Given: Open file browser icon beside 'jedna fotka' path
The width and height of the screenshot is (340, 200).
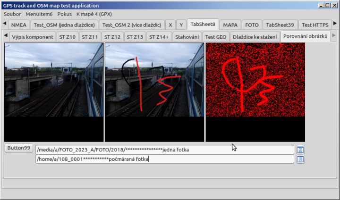Looking at the screenshot, I should click(300, 150).
